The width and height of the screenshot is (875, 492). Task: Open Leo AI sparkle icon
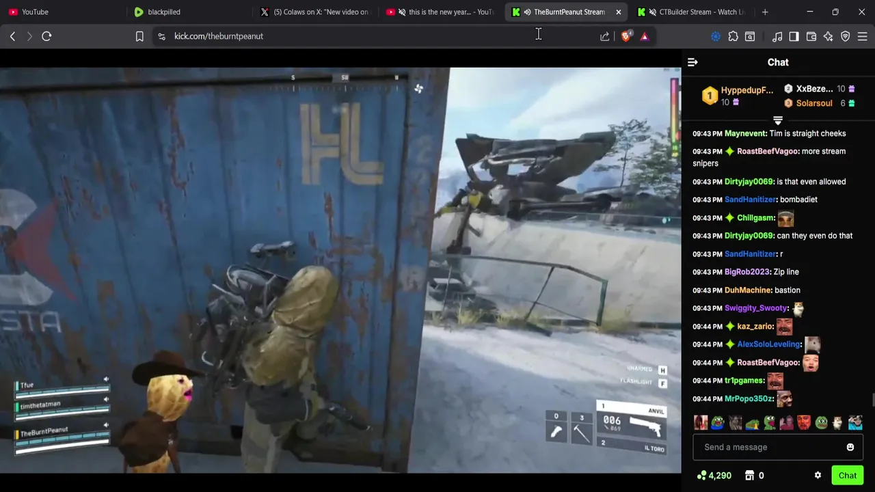(x=829, y=36)
